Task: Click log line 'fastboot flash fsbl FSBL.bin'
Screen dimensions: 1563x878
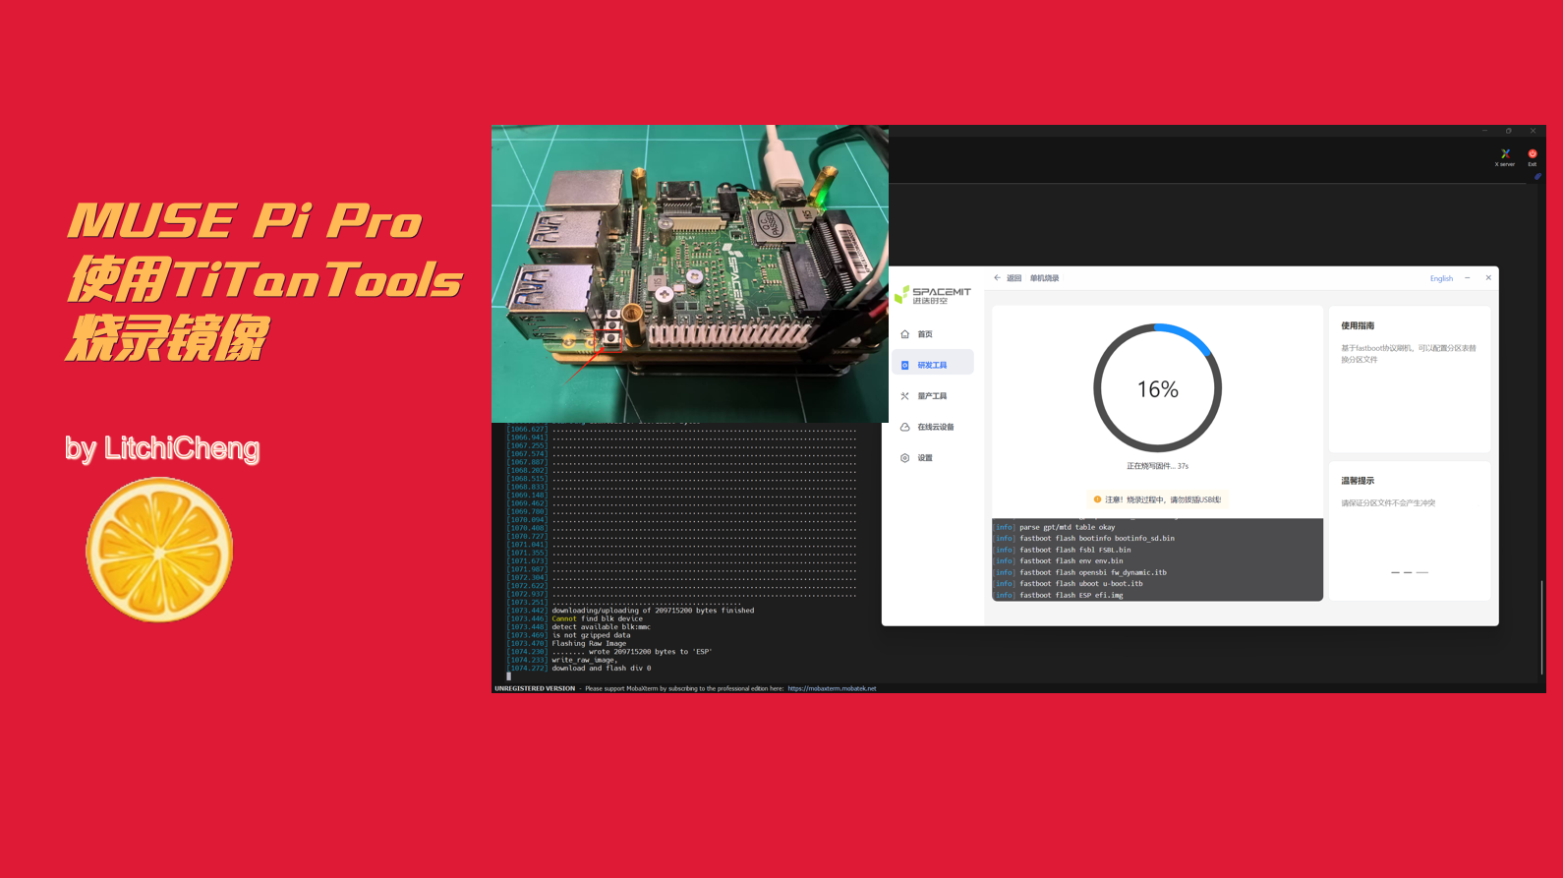Action: [x=1074, y=550]
